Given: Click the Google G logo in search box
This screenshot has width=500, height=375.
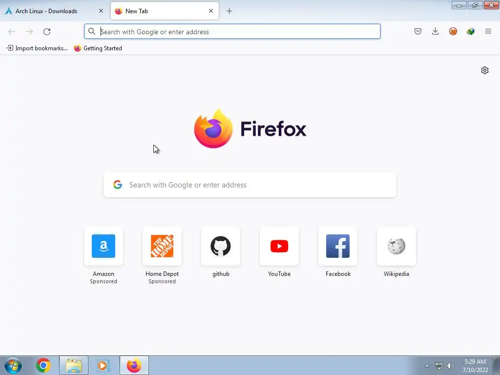Looking at the screenshot, I should 118,185.
